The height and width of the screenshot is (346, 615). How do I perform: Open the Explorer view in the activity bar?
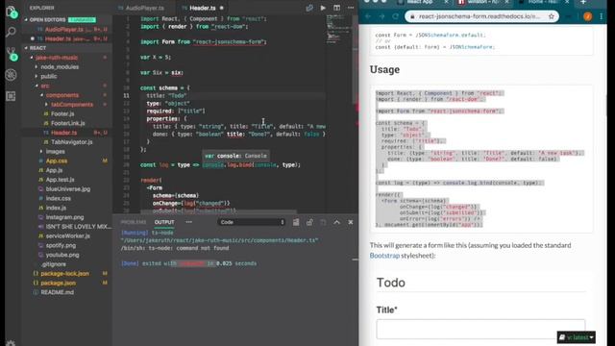pyautogui.click(x=11, y=11)
